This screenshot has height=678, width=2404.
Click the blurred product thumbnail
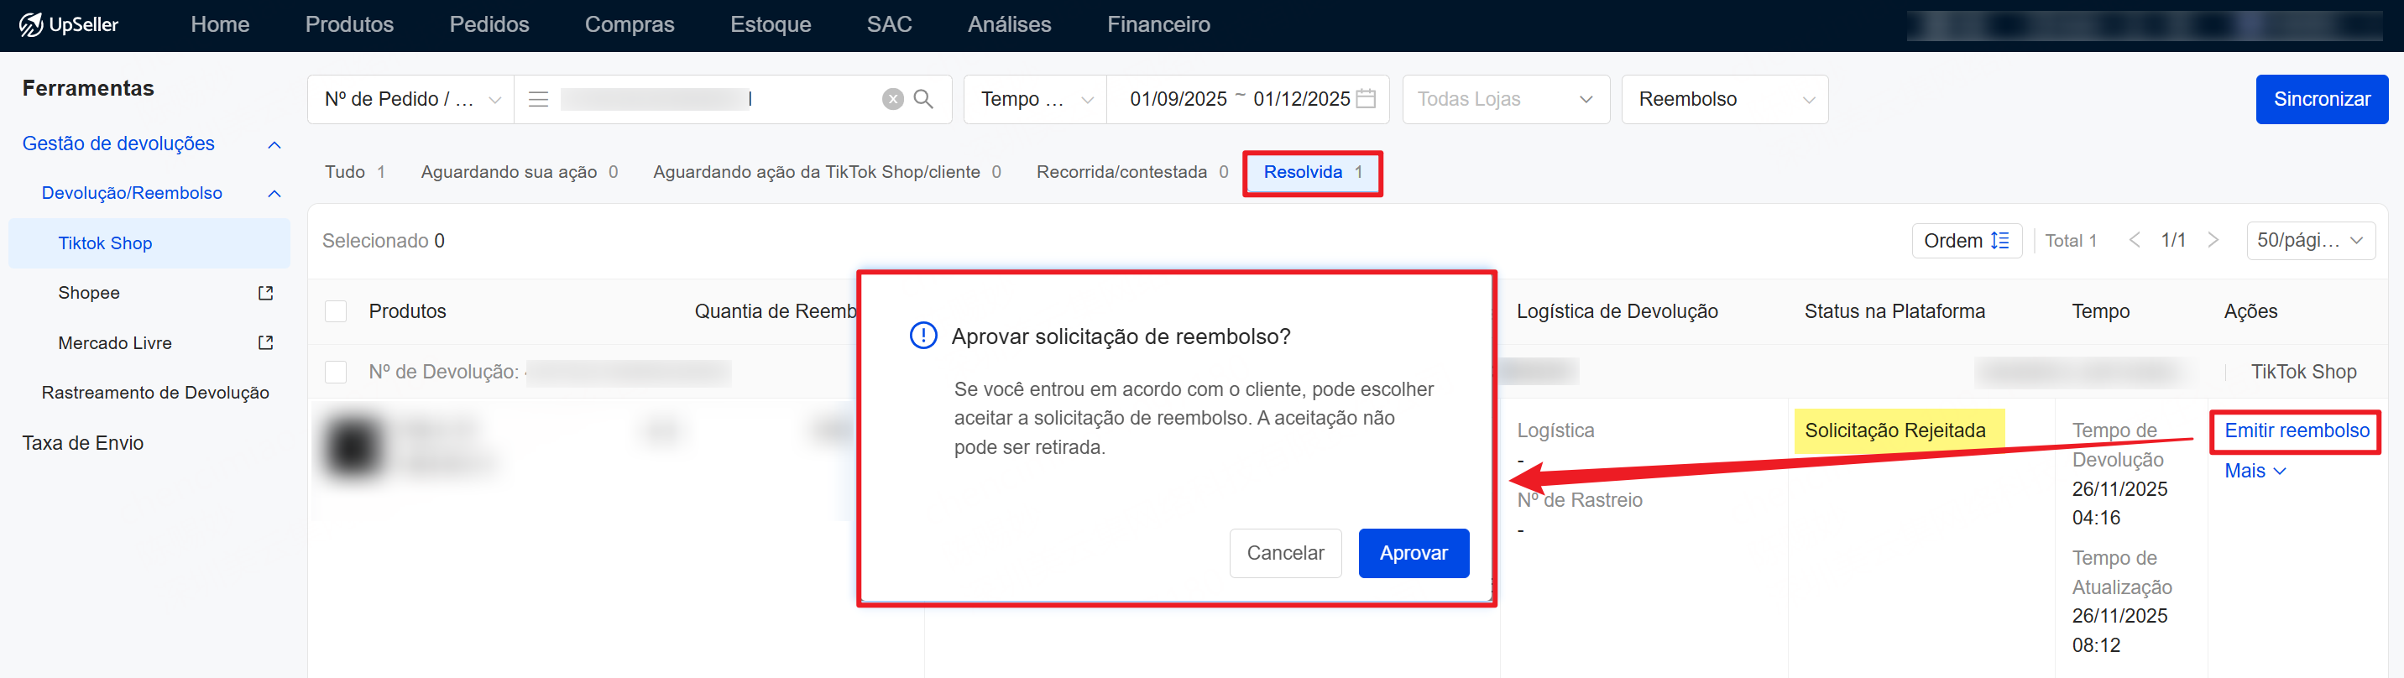[353, 446]
